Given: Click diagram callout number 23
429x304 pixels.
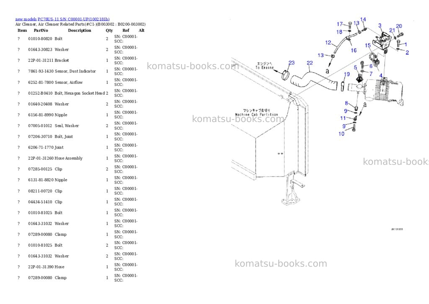Looking at the screenshot, I should (292, 63).
